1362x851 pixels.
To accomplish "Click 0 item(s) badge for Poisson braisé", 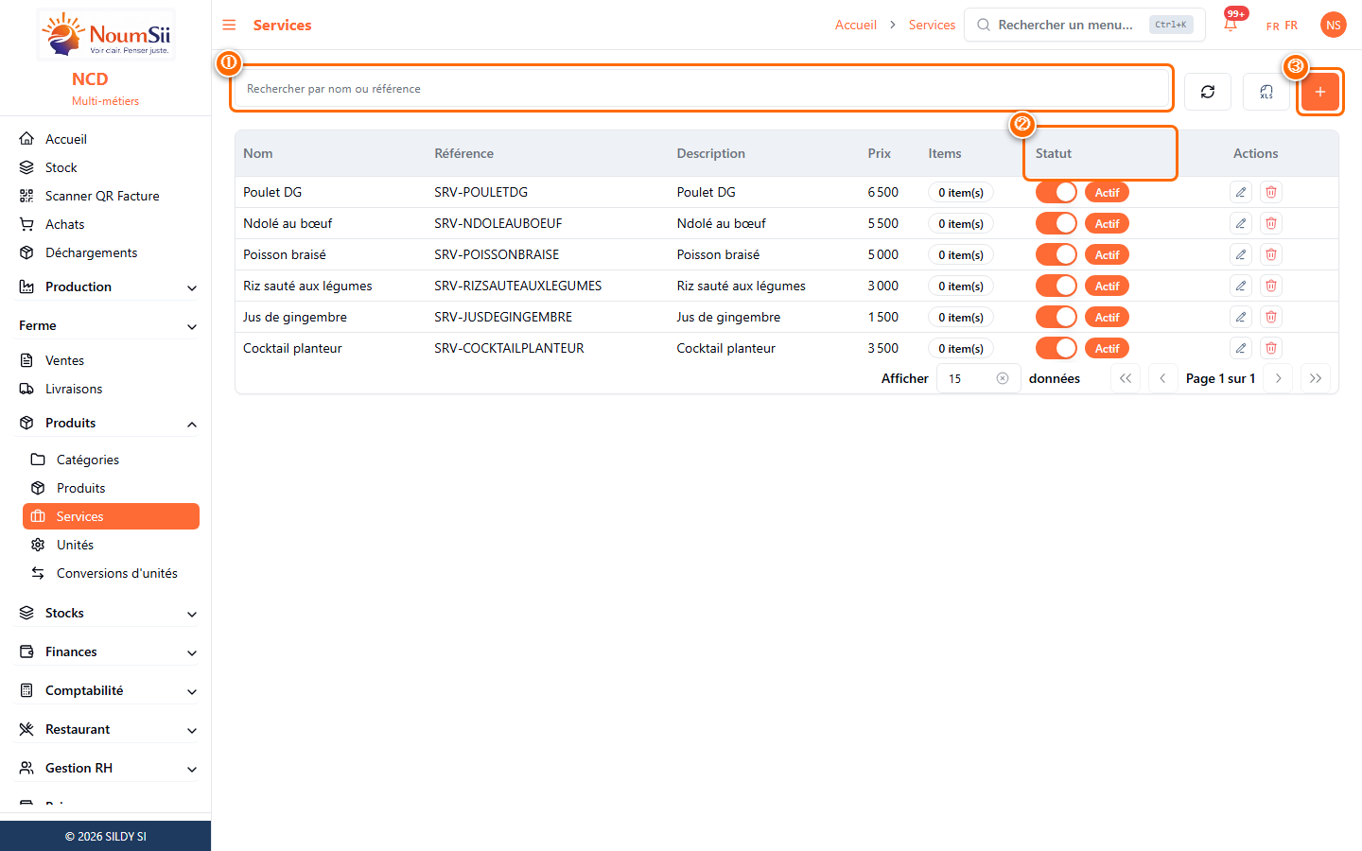I will 961,254.
